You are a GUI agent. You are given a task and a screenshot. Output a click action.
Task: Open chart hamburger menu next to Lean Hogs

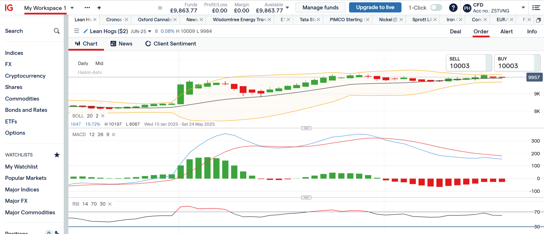point(76,31)
